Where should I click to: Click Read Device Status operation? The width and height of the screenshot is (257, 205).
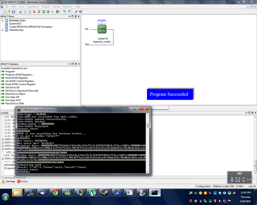(15, 94)
